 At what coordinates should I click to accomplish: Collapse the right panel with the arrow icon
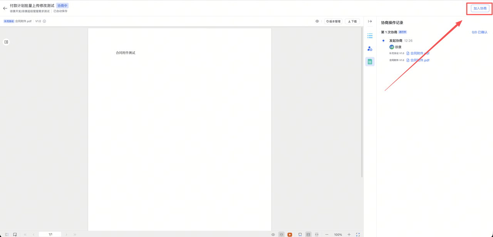coord(370,22)
